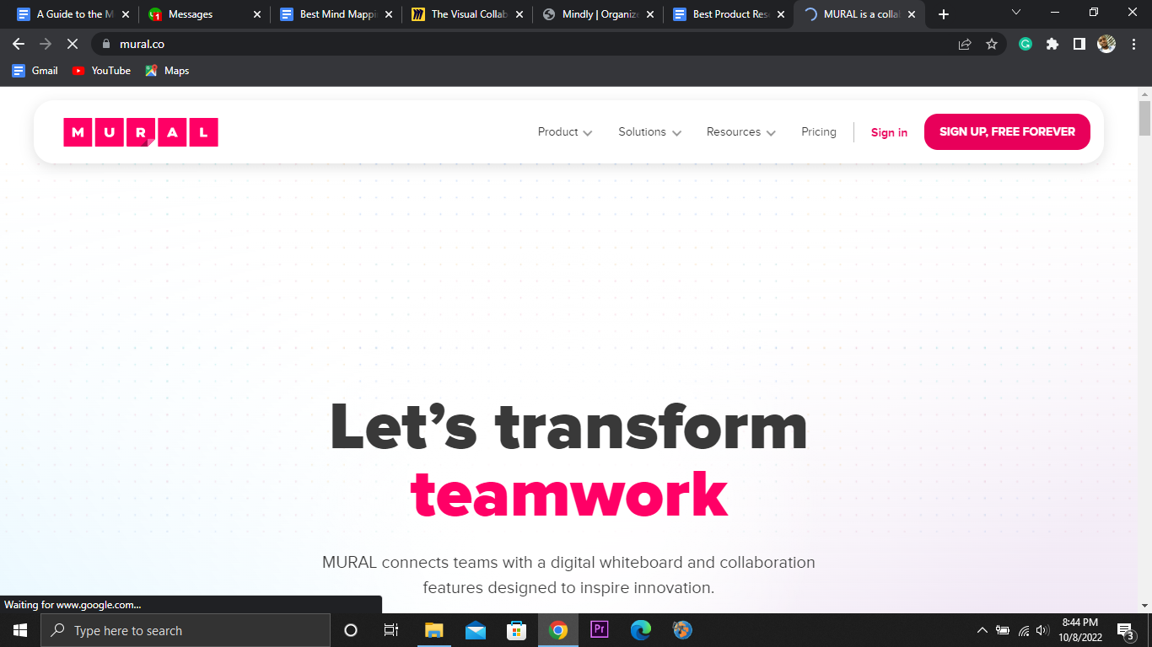1152x647 pixels.
Task: Open the YouTube bookmark
Action: click(x=101, y=71)
